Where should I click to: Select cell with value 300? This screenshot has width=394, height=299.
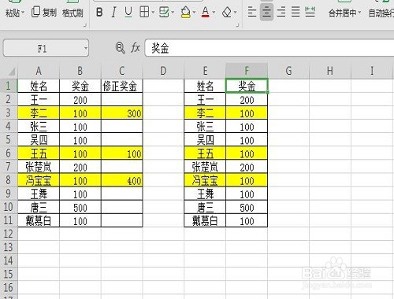122,113
